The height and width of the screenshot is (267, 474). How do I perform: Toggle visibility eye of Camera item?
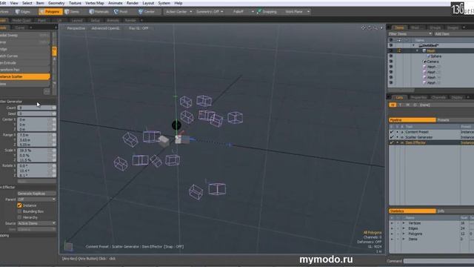pos(391,62)
